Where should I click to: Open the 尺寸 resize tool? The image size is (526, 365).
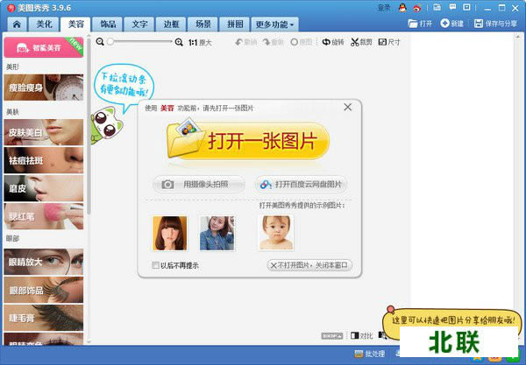click(389, 42)
